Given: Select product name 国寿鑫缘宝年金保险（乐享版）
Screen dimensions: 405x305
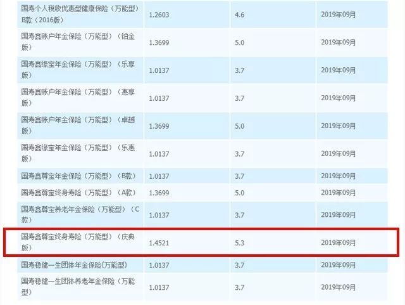Looking at the screenshot, I should (78, 70).
